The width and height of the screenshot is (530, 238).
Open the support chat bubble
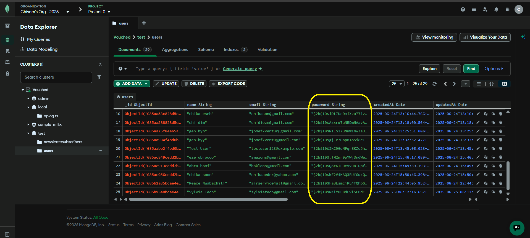(x=517, y=228)
